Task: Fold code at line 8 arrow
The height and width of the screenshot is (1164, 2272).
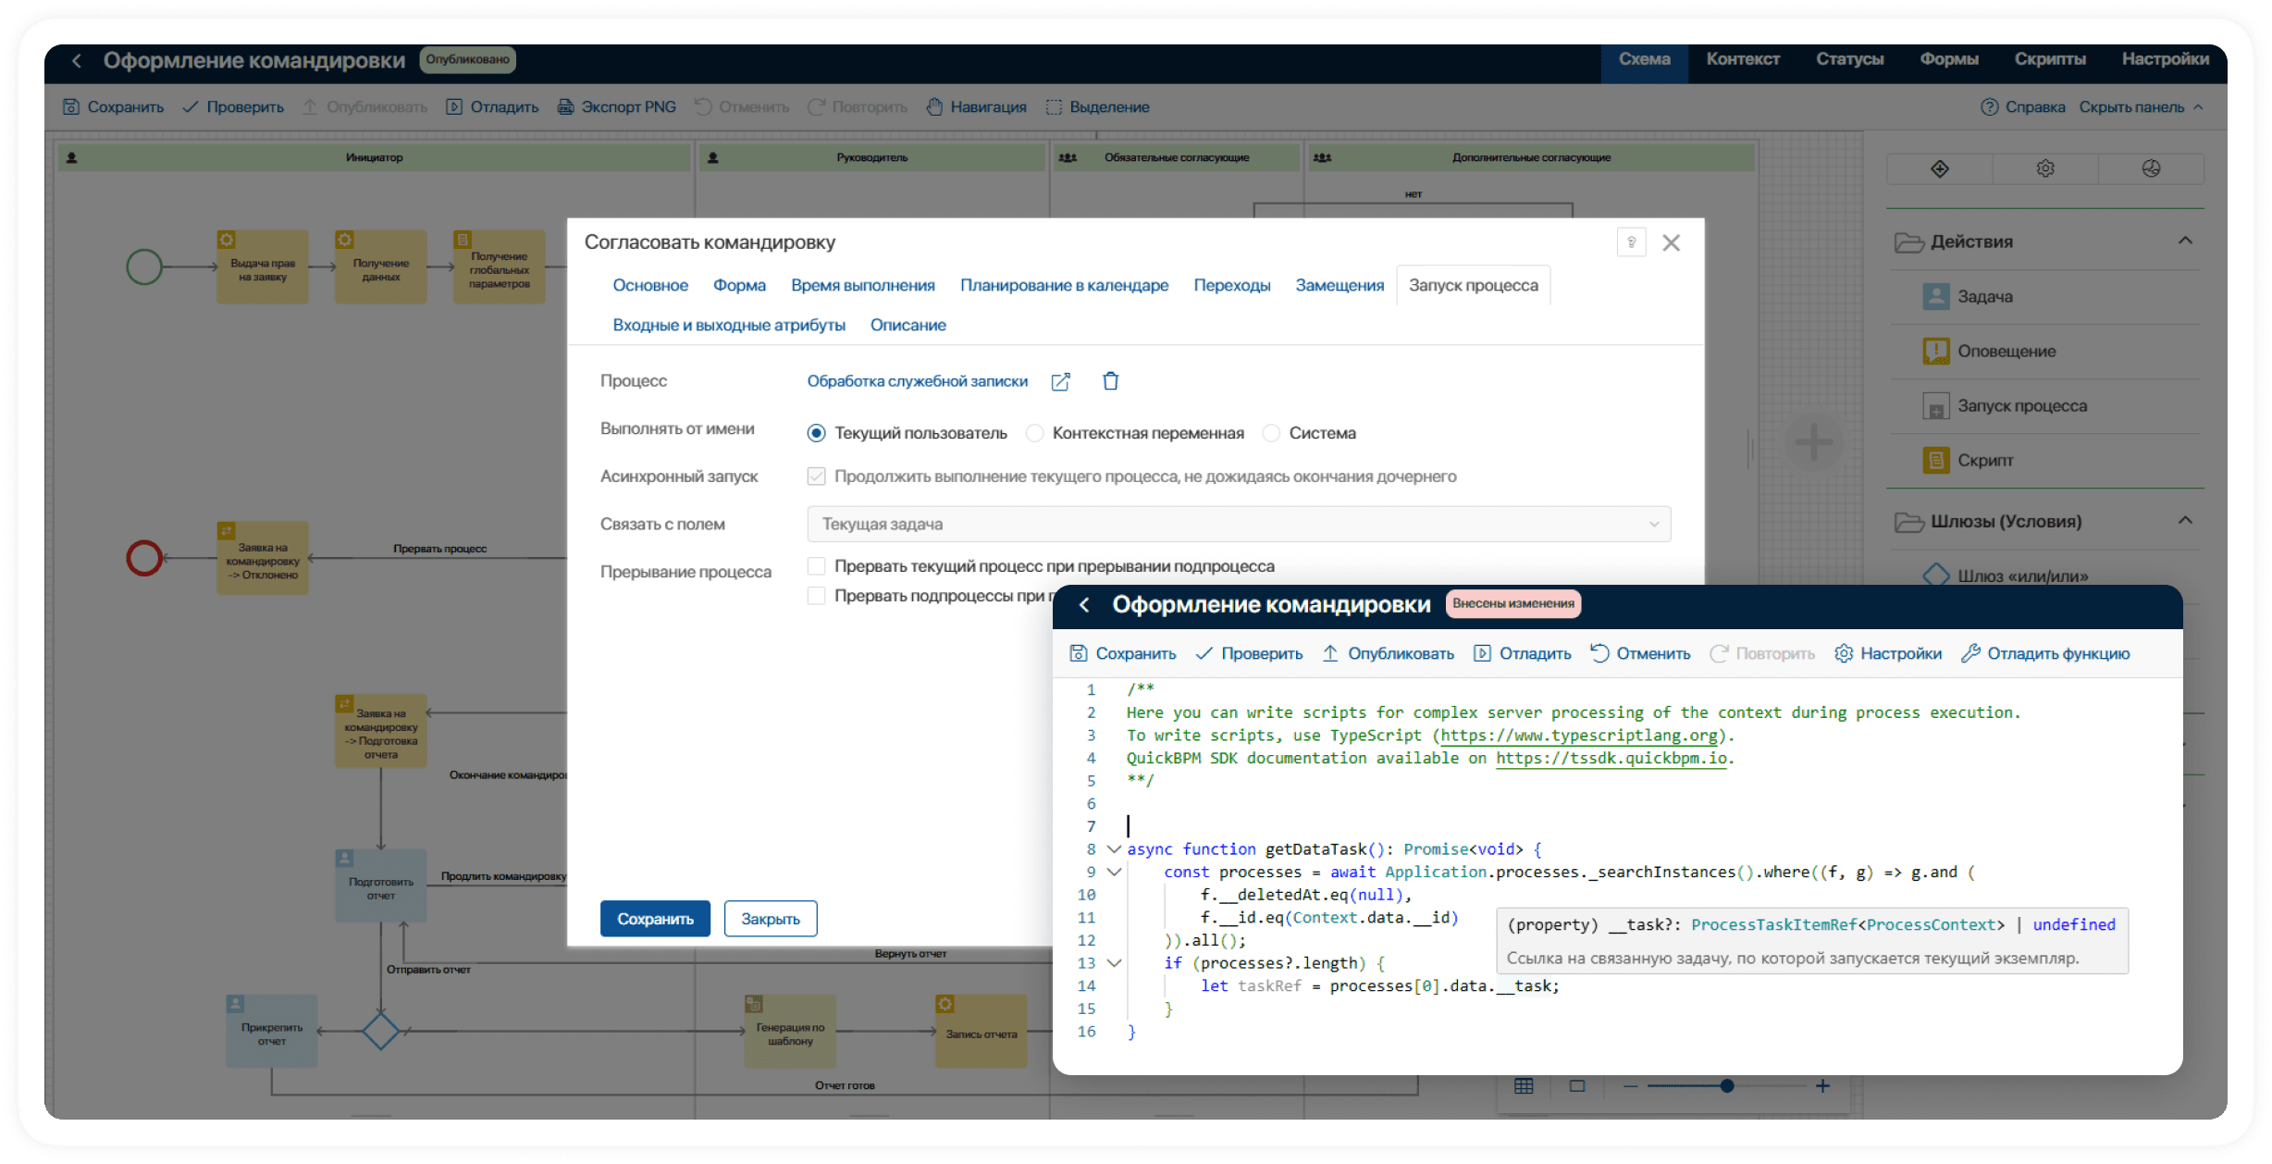Action: tap(1115, 849)
